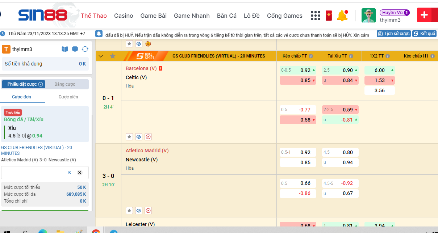Viewport: 438px width, 233px height.
Task: Select the Cược đơn tab
Action: 22,97
